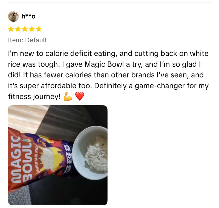Select the fifth yellow rating star
Screen dimensions: 219x208
click(x=39, y=29)
